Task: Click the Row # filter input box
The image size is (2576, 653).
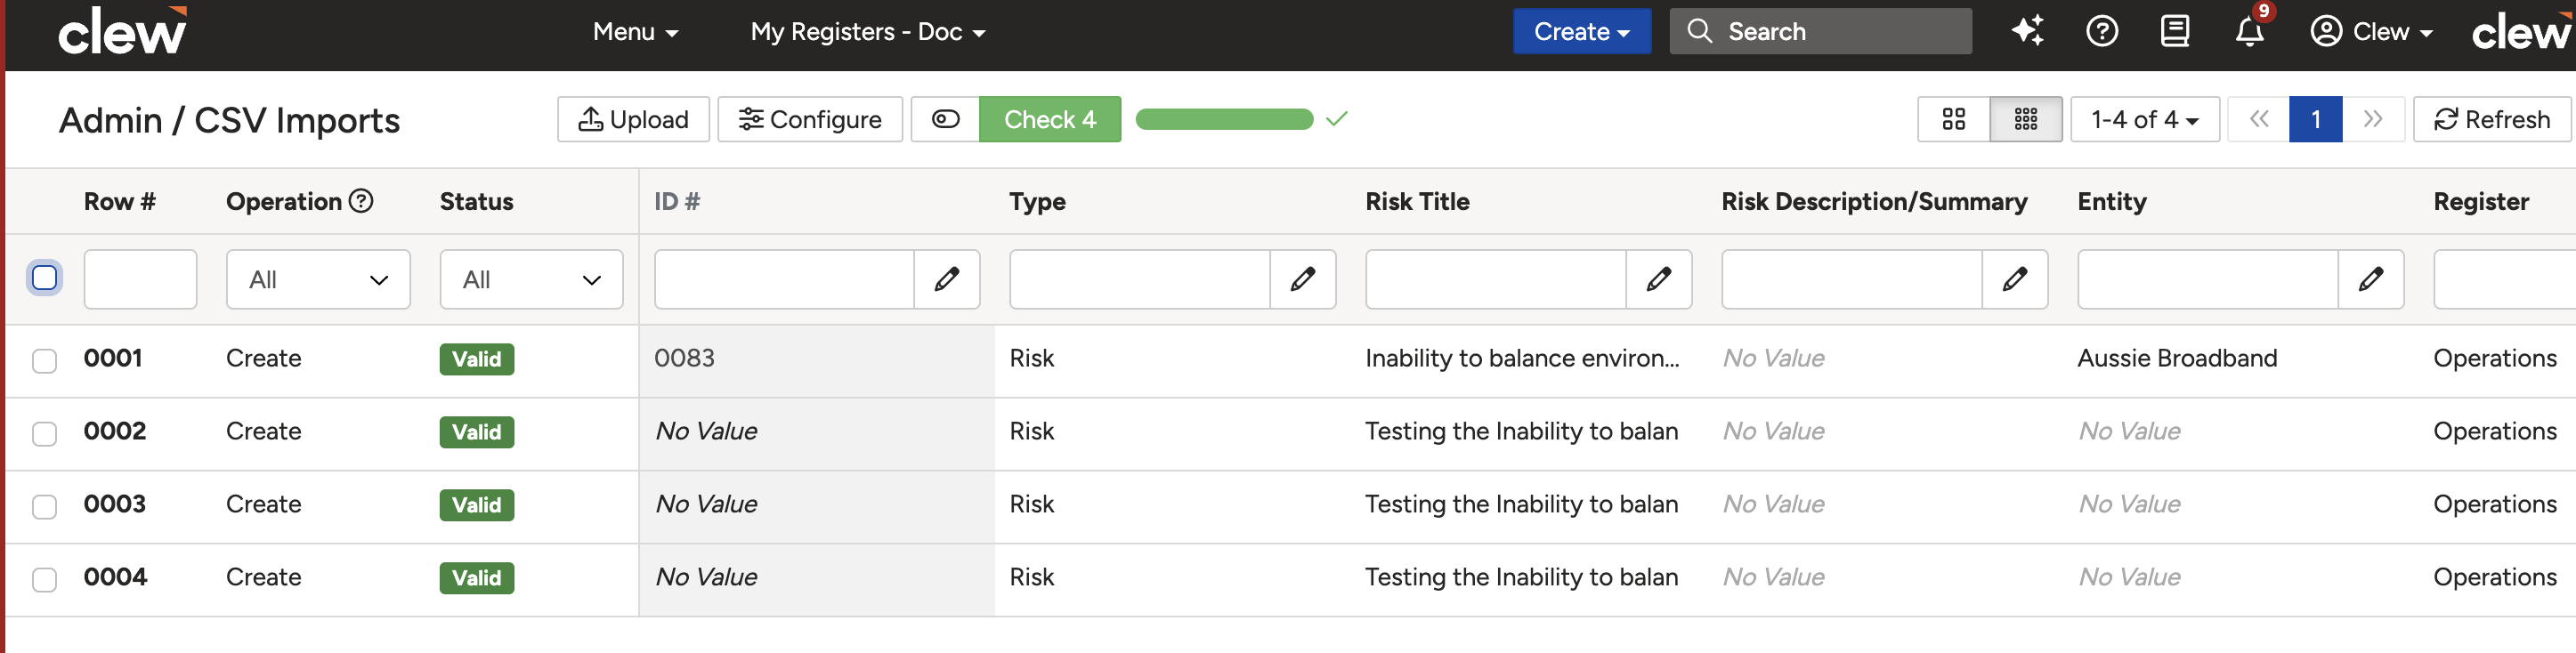Action: pyautogui.click(x=140, y=279)
